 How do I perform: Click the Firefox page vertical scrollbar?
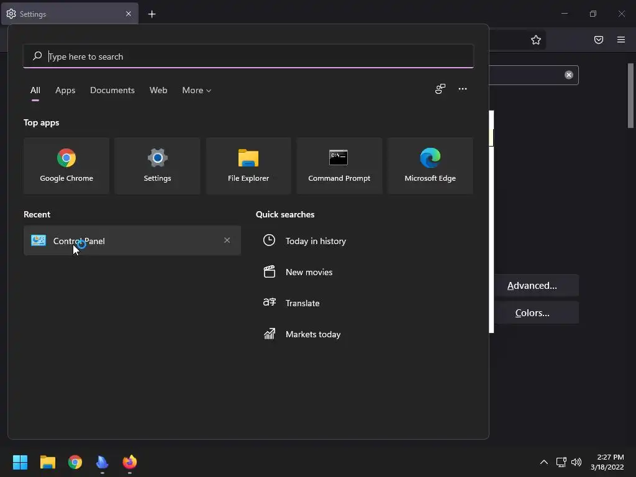pyautogui.click(x=631, y=96)
